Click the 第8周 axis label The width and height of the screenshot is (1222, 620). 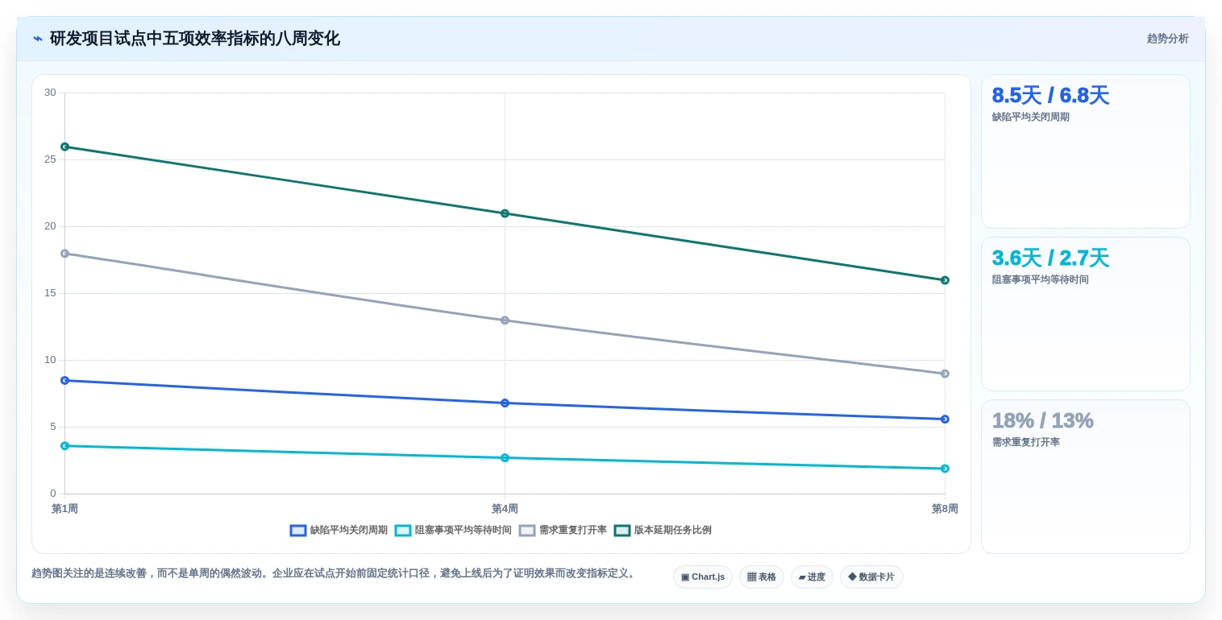945,509
